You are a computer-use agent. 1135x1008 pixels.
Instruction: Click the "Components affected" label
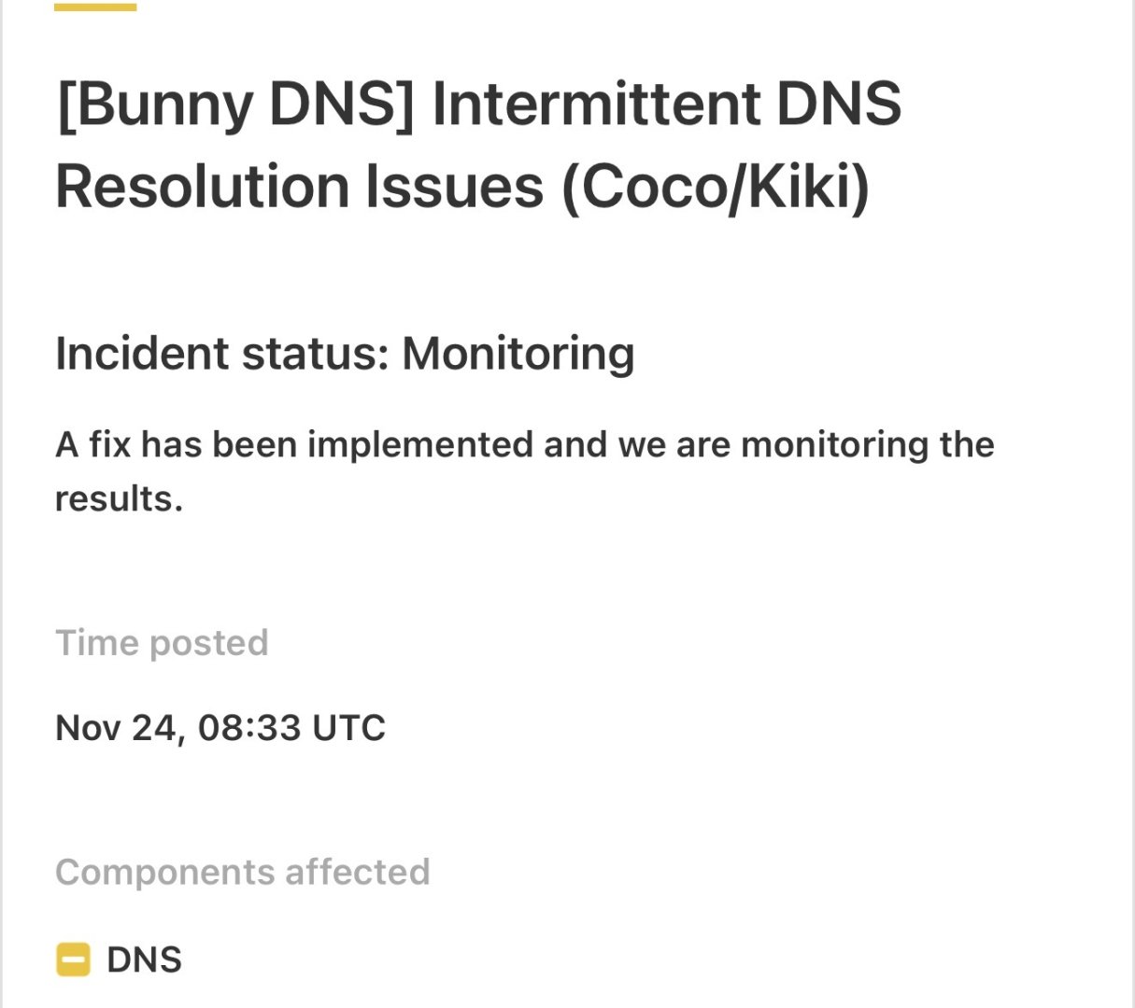[x=242, y=872]
